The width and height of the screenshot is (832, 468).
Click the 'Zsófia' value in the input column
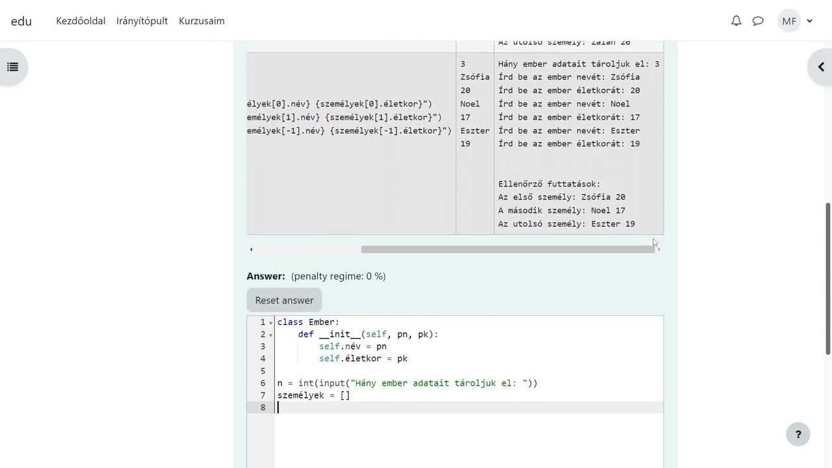tap(474, 77)
